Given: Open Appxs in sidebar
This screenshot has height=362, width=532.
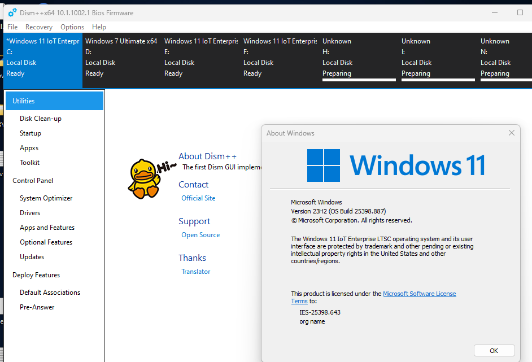Looking at the screenshot, I should (x=29, y=148).
